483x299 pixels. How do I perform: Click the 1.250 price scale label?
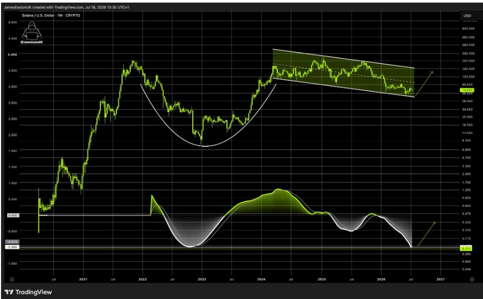pyautogui.click(x=466, y=190)
